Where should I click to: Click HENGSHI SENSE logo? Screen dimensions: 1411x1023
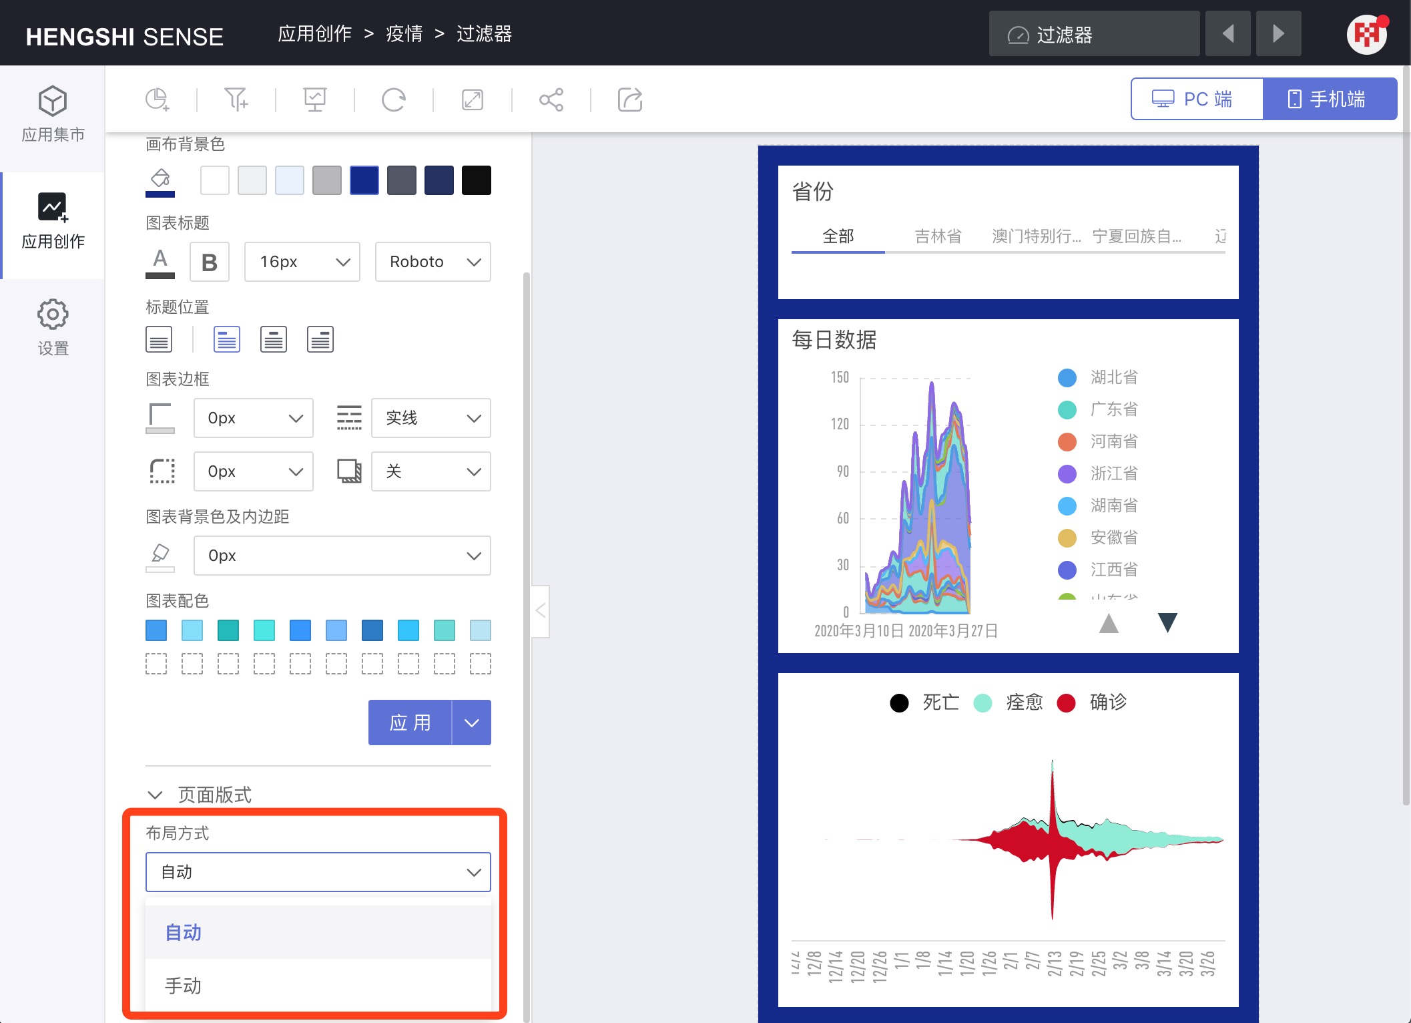click(125, 36)
